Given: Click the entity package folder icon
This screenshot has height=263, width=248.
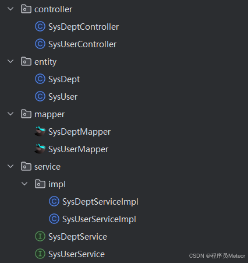Looking at the screenshot, I should click(26, 62).
